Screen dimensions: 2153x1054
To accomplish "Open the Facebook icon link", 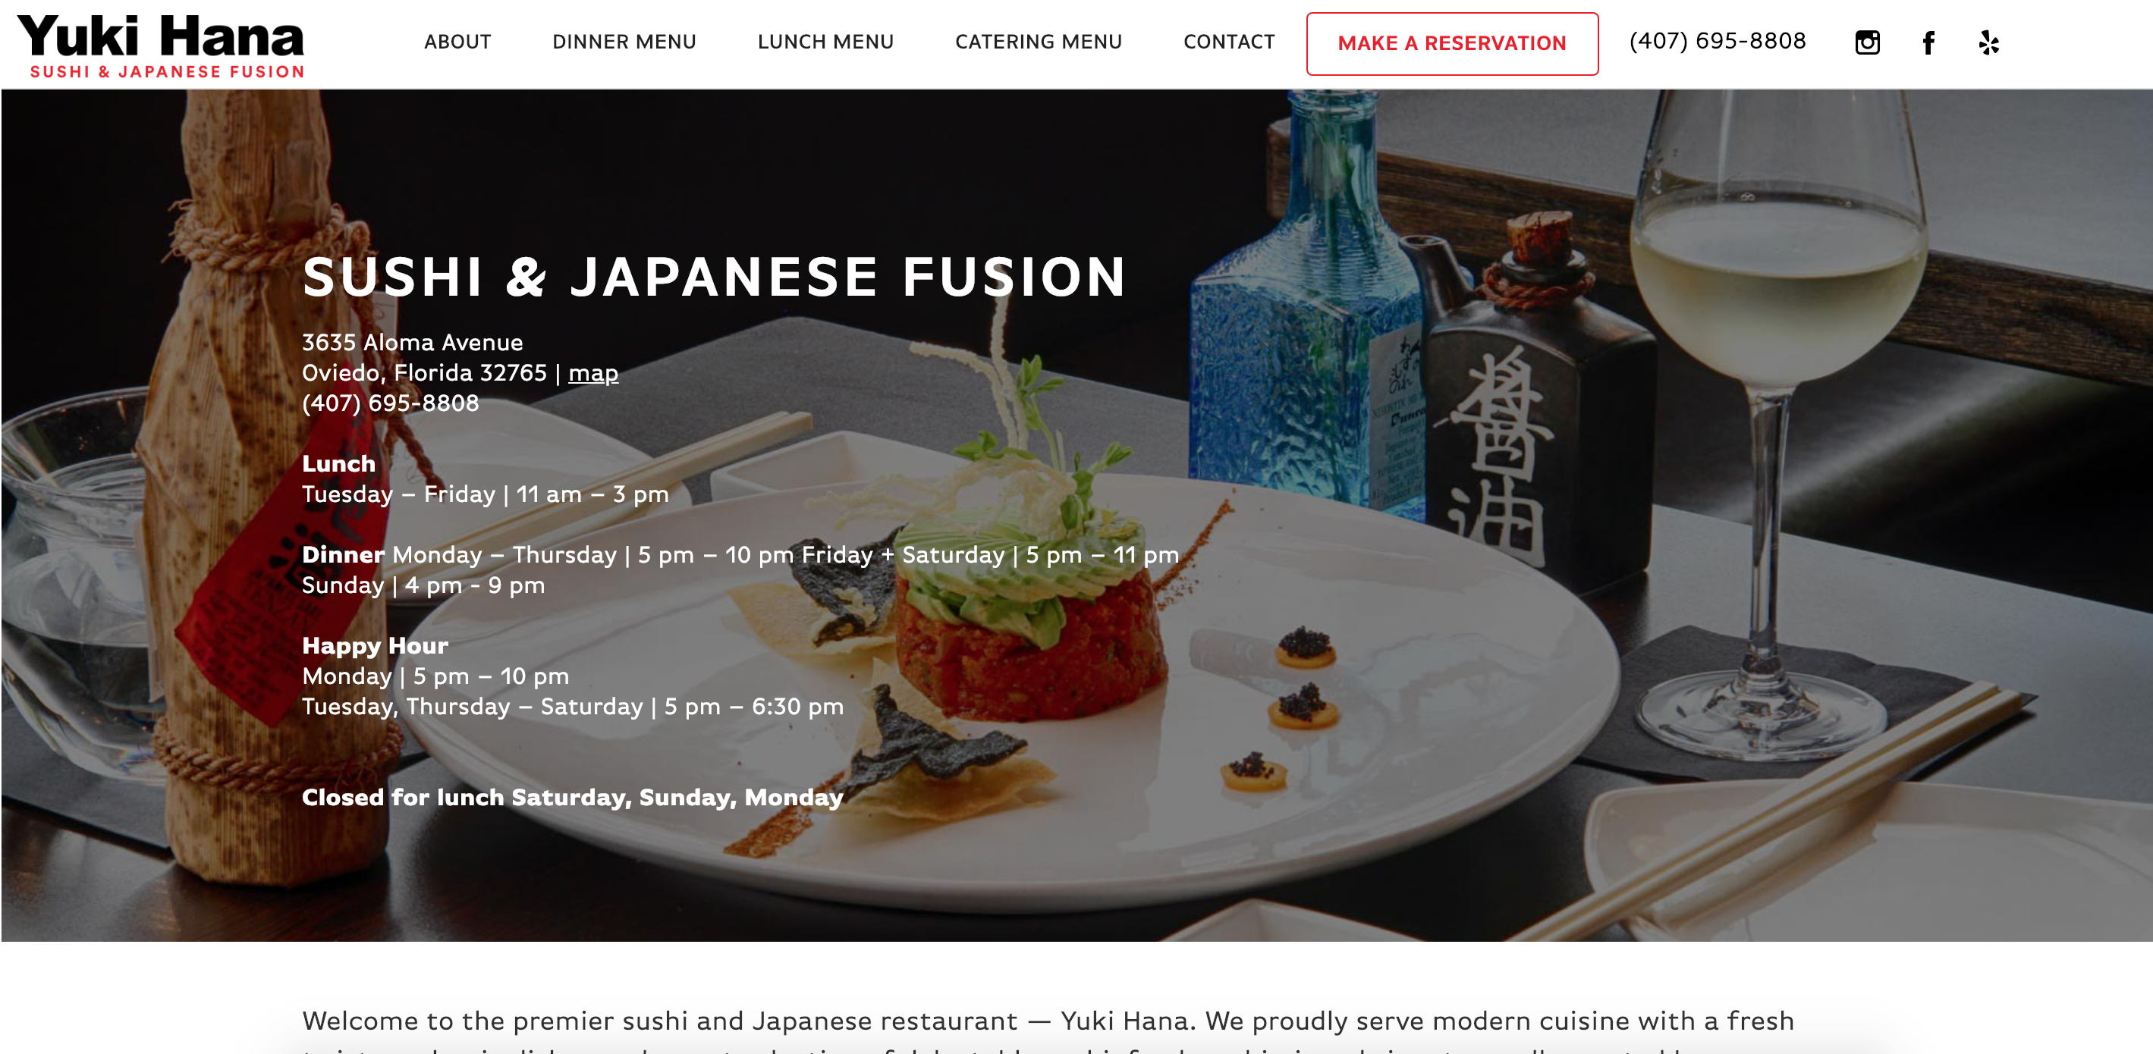I will point(1928,42).
